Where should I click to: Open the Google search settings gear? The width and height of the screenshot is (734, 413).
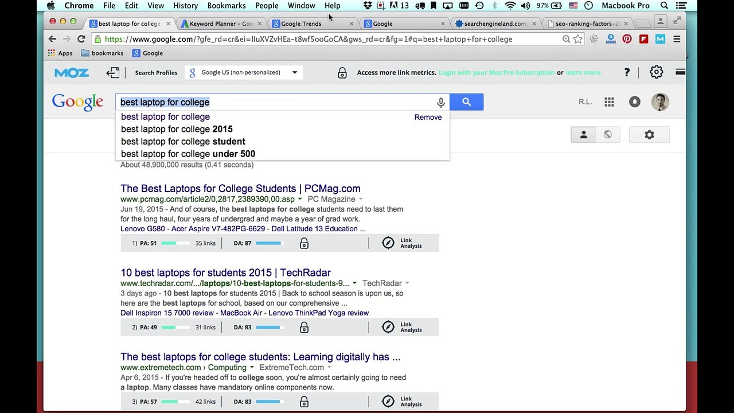649,135
